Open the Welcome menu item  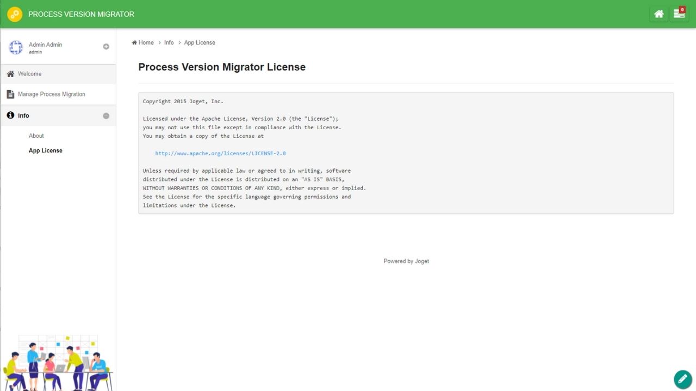click(30, 74)
